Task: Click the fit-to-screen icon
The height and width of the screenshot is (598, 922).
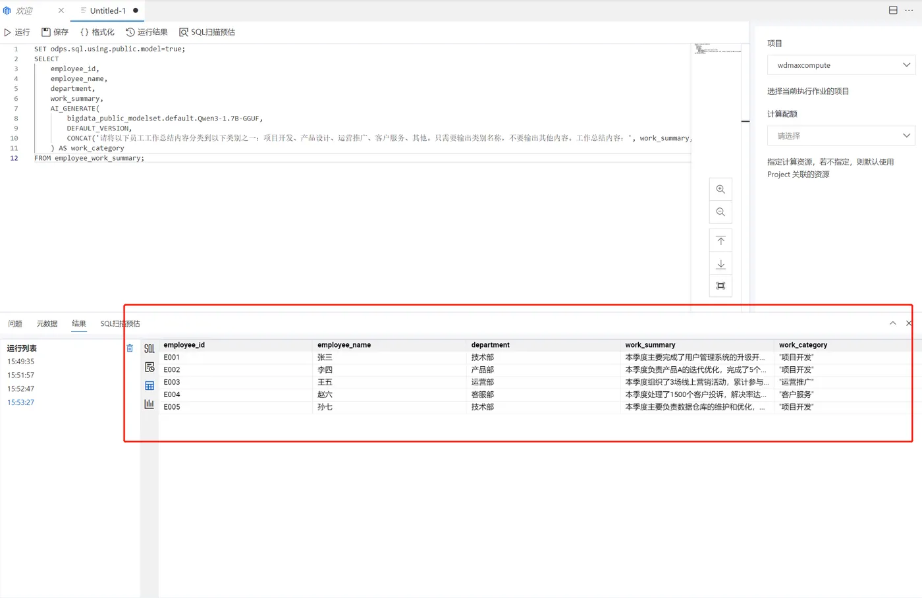Action: [720, 286]
